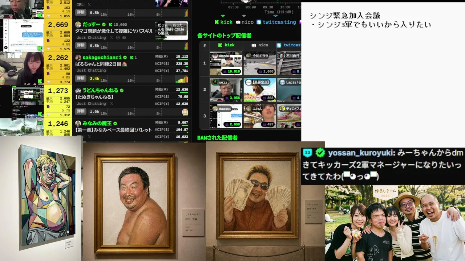Image resolution: width=465 pixels, height=261 pixels.
Task: Click the verified badge beside うどんちゃんねる
Action: point(122,91)
